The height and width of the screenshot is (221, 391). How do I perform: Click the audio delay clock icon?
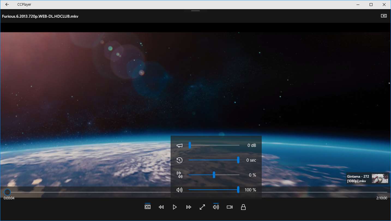[x=179, y=160]
